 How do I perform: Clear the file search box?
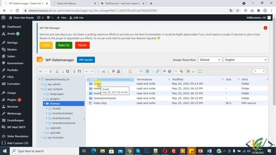coord(263,71)
